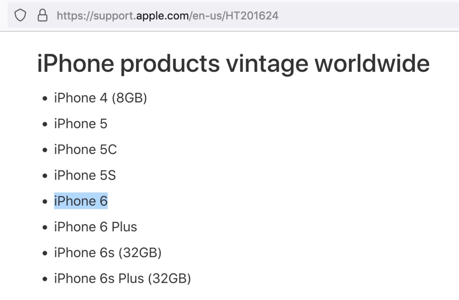Screen dimensions: 459x300
Task: Click the support.apple.com URL in address bar
Action: (167, 15)
